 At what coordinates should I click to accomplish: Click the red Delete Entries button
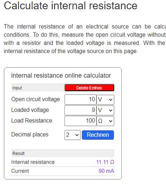pyautogui.click(x=89, y=88)
